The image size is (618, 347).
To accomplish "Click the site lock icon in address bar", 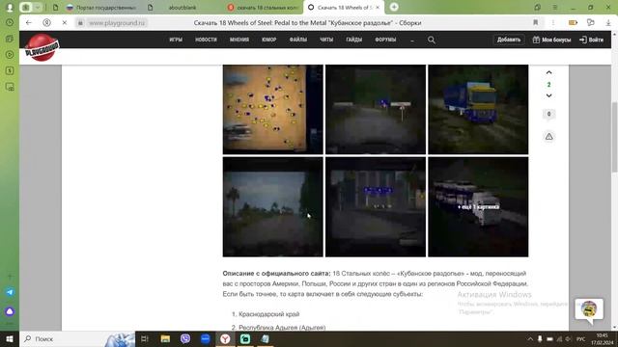I will tap(80, 23).
